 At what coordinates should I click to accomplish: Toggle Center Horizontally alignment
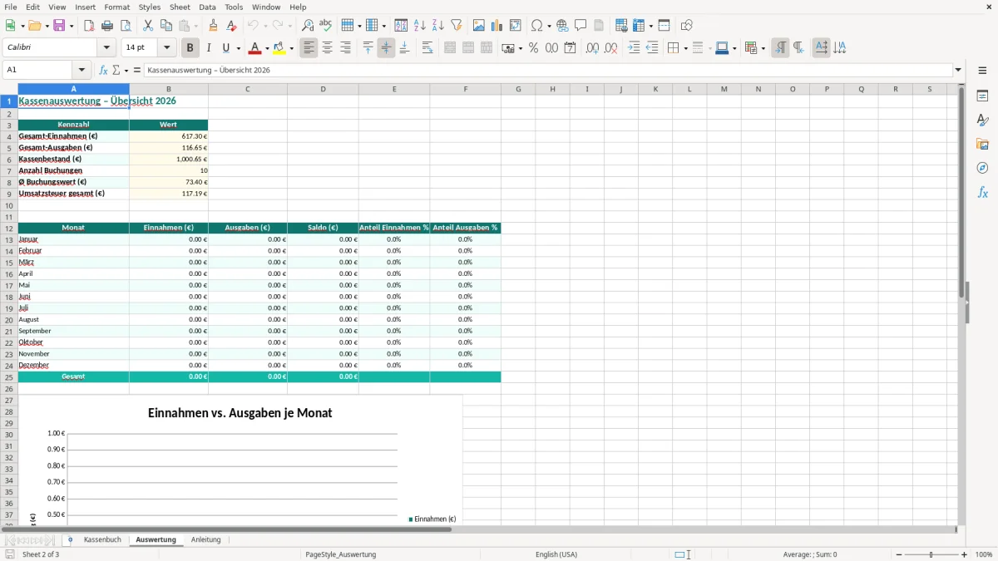coord(327,48)
